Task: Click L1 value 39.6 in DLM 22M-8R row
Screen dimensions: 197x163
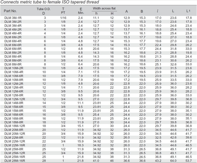Action: tap(189, 138)
